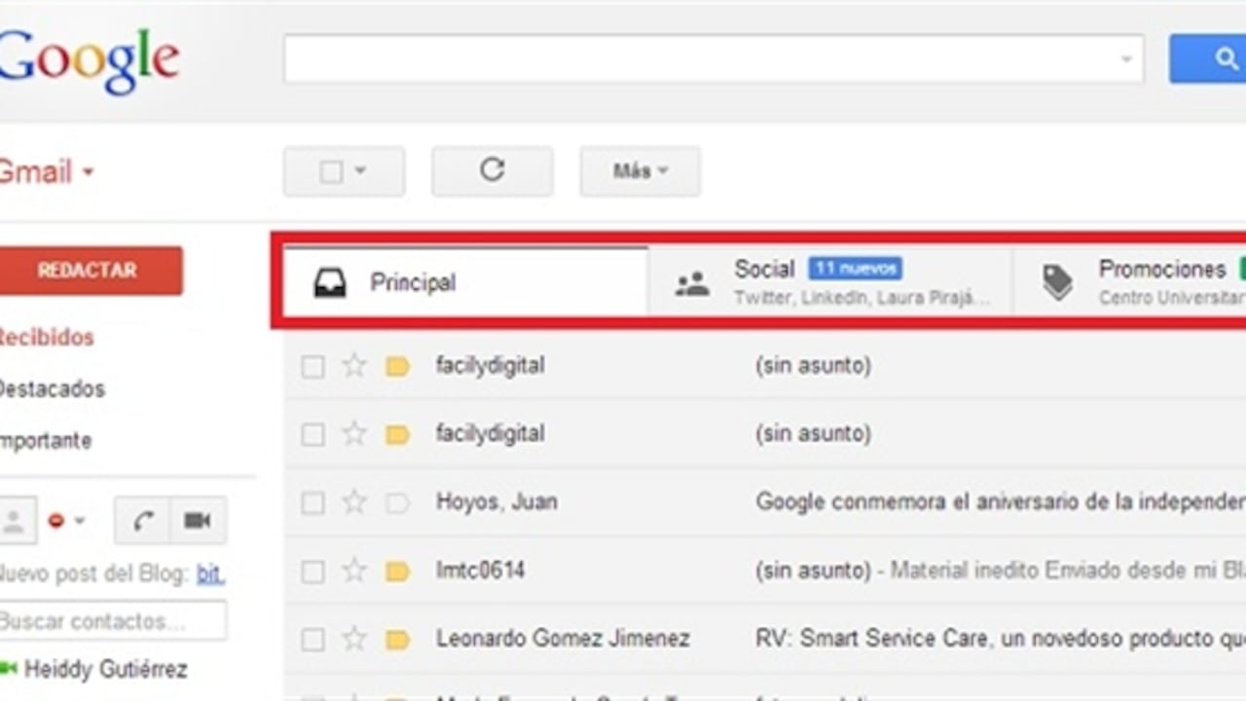Click the refresh inbox icon

coord(492,170)
